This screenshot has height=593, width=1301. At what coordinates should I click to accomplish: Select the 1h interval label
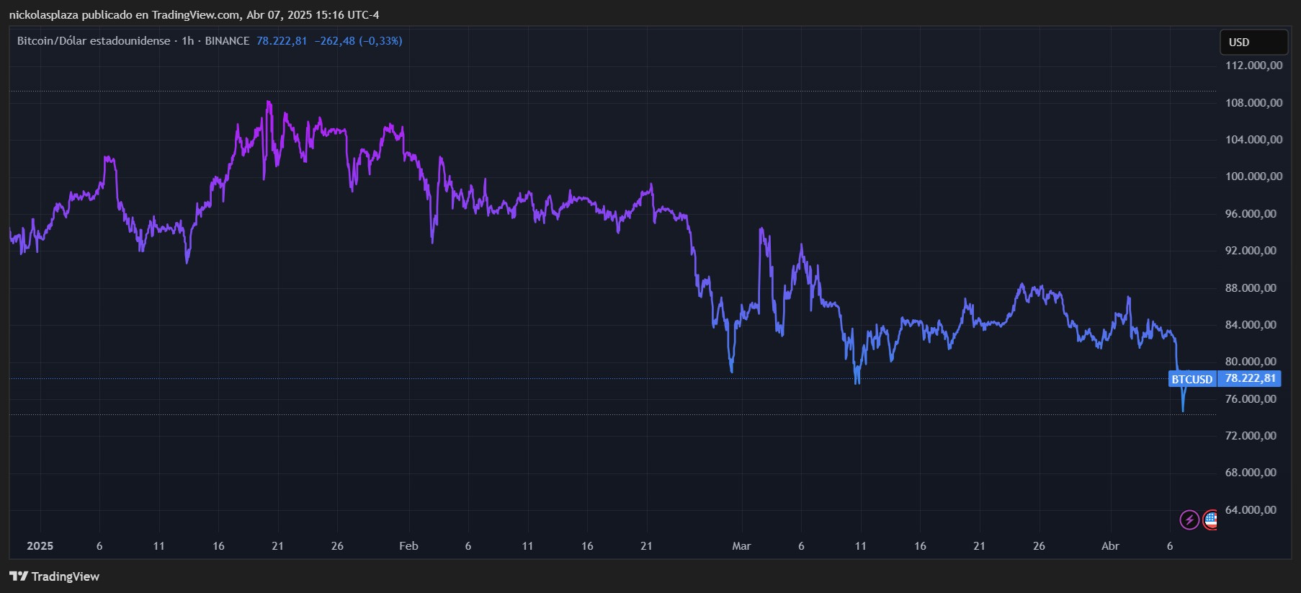[188, 41]
